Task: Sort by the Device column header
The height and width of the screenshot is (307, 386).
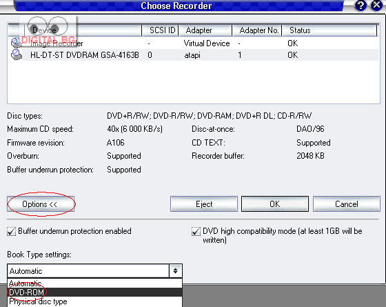Action: coord(83,30)
